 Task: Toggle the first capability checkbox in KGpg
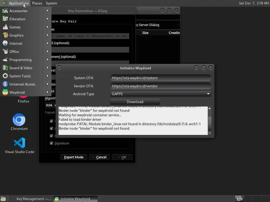point(51,121)
